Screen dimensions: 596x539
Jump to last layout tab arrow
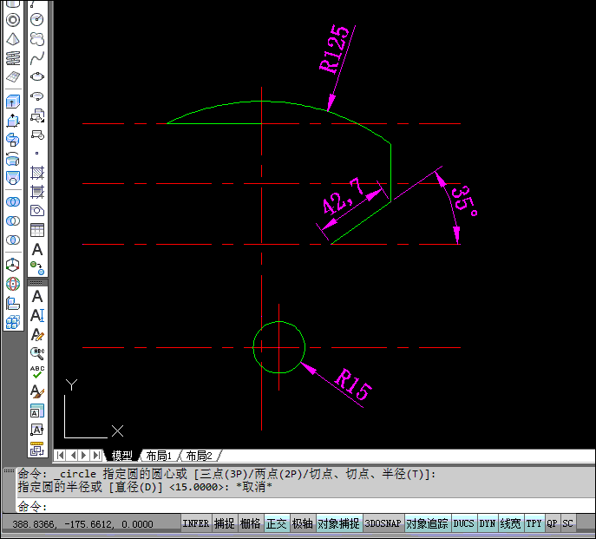[96, 455]
